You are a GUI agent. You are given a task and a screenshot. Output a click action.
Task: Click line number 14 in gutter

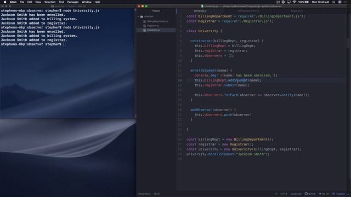[x=180, y=80]
